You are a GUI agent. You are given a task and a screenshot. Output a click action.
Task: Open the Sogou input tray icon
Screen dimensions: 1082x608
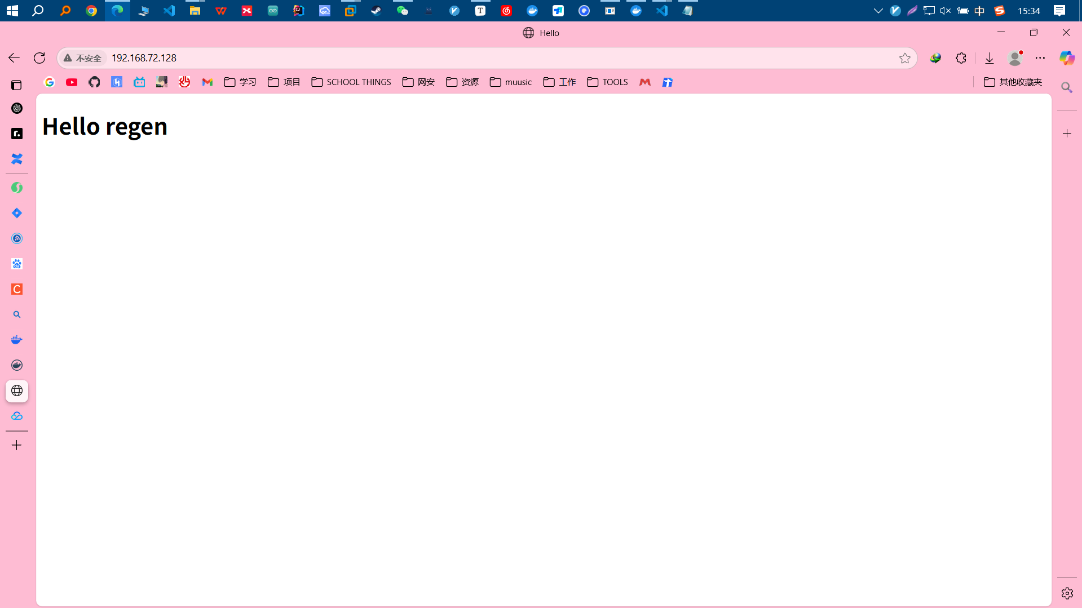pos(1000,11)
